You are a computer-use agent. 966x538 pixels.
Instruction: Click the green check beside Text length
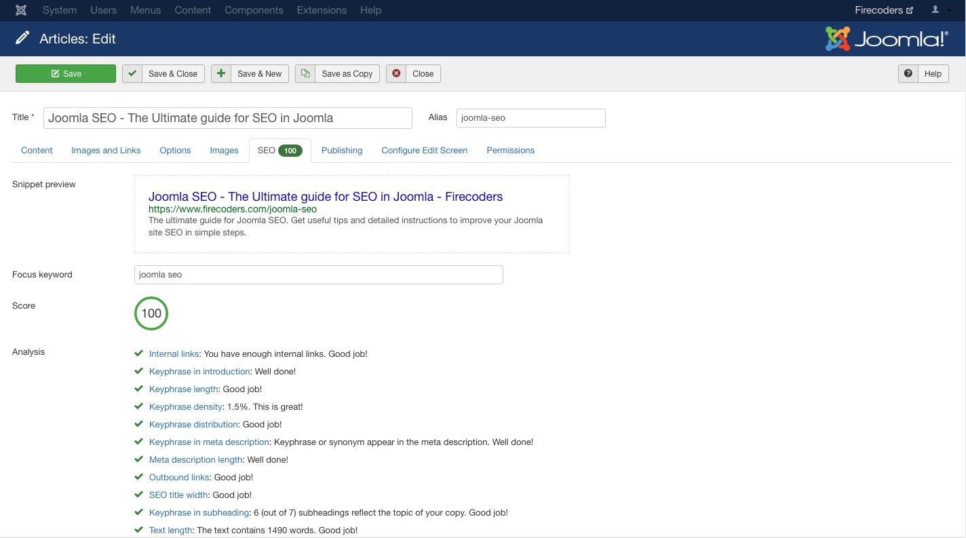point(139,530)
